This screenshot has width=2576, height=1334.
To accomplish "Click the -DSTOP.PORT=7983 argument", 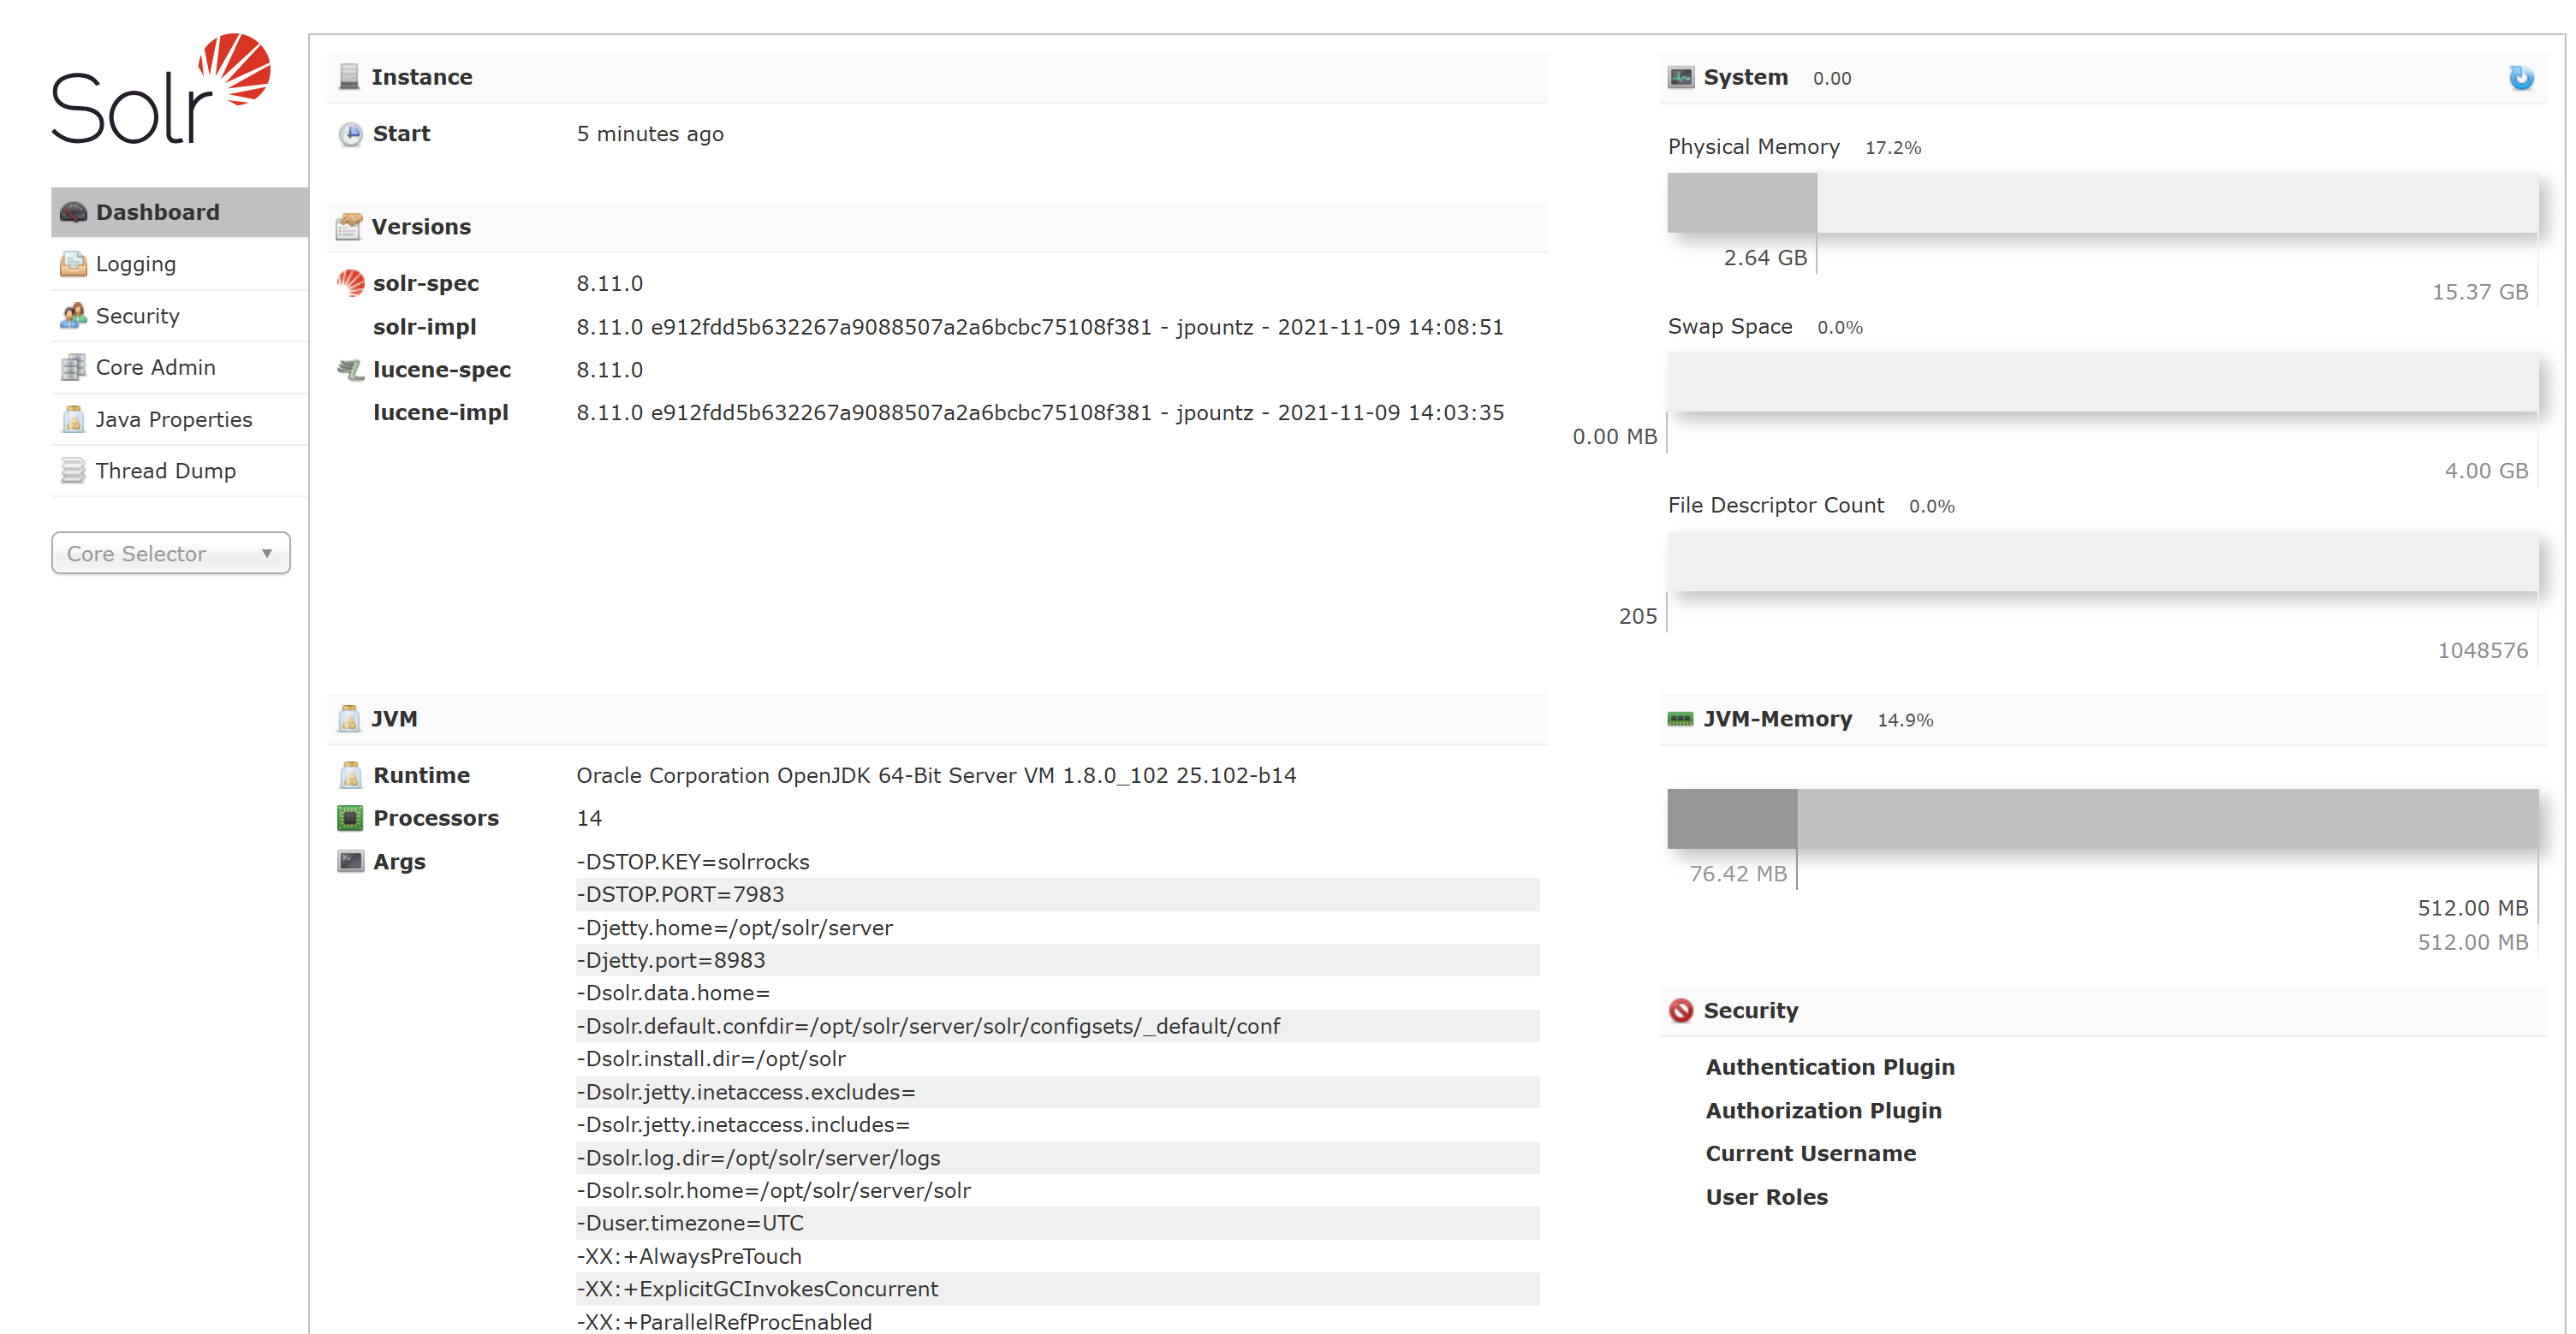I will pos(680,894).
